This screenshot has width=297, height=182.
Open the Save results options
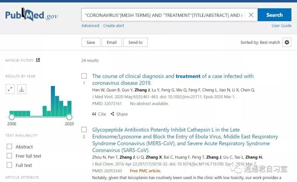(91, 42)
